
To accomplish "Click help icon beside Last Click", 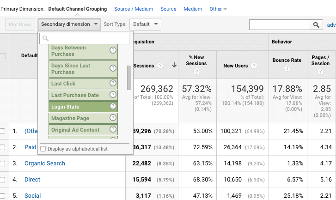I will click(113, 83).
